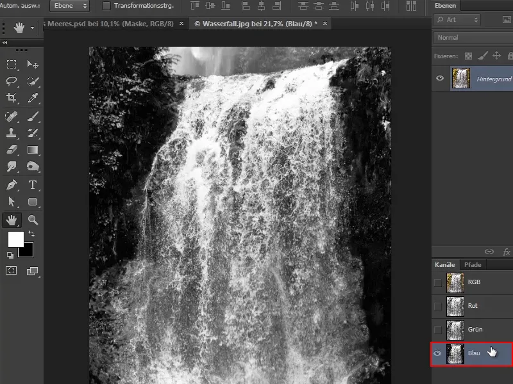Select the Pen tool
Viewport: 513px width, 384px height.
(12, 185)
